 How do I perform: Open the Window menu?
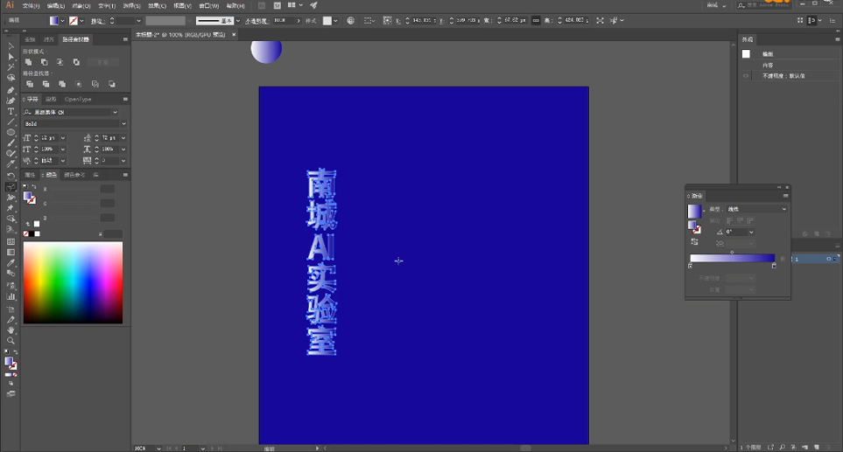click(x=208, y=6)
